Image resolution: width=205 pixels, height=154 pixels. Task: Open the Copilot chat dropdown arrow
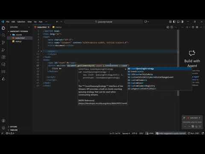pos(148,22)
